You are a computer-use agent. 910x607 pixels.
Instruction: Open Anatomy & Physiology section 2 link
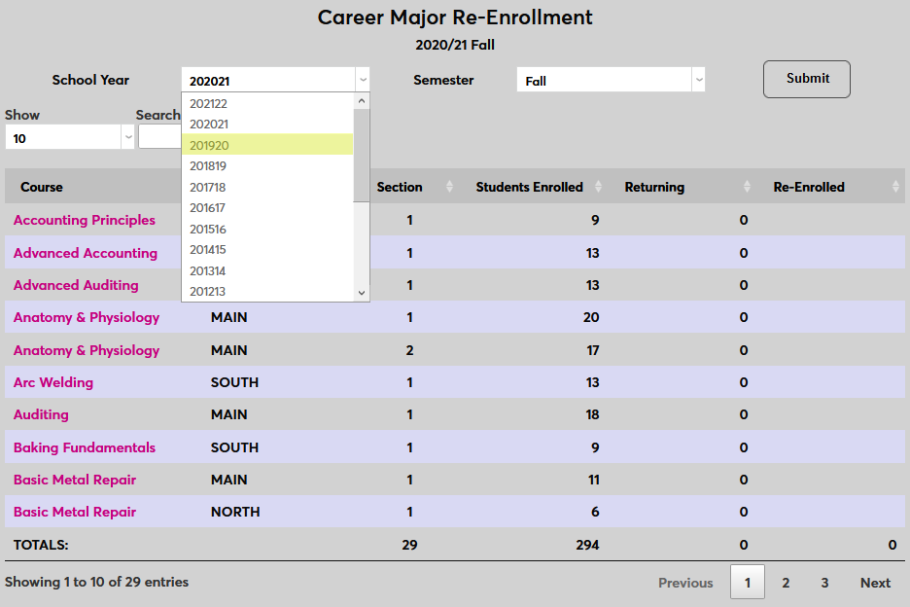point(87,350)
